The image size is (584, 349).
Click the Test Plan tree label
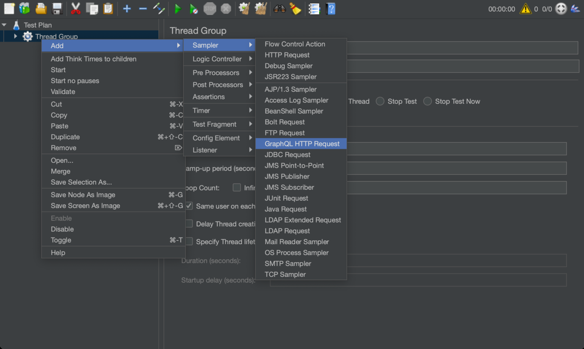click(38, 25)
